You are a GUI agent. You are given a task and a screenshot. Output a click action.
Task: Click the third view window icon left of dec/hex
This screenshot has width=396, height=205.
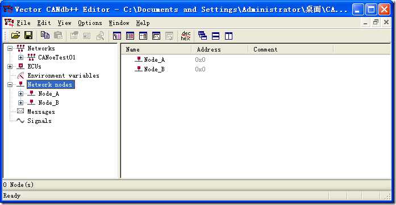click(143, 36)
